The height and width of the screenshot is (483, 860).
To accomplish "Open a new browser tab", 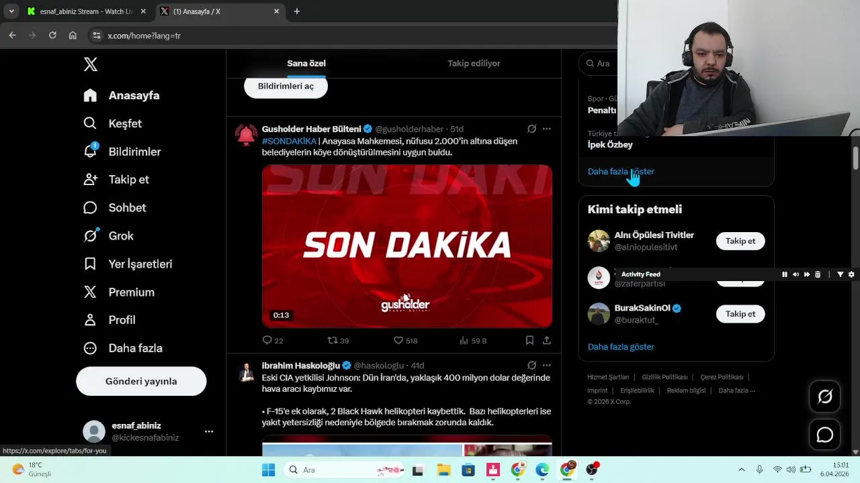I will click(x=296, y=11).
